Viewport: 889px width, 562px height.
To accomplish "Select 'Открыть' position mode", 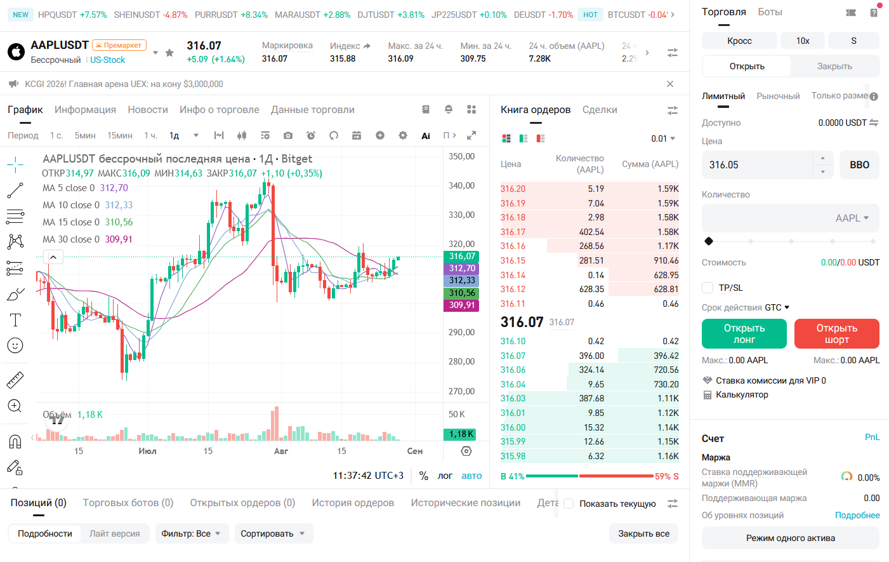I will coord(747,66).
